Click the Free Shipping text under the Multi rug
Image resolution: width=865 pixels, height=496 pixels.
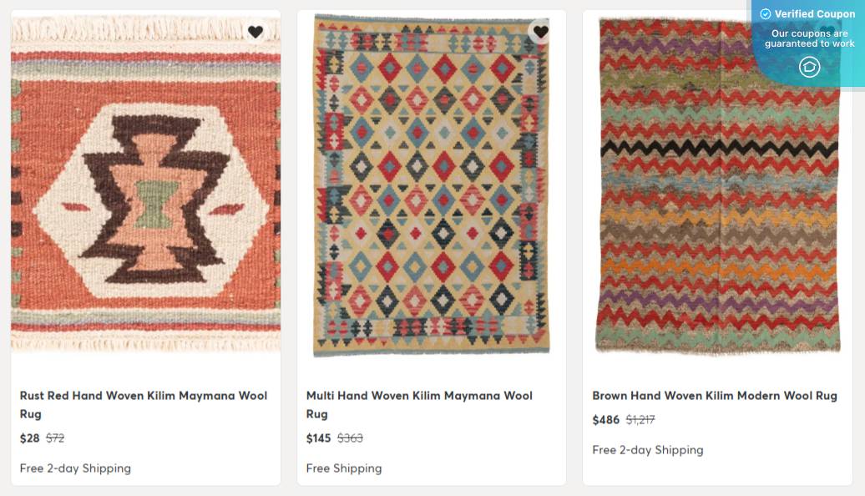344,468
